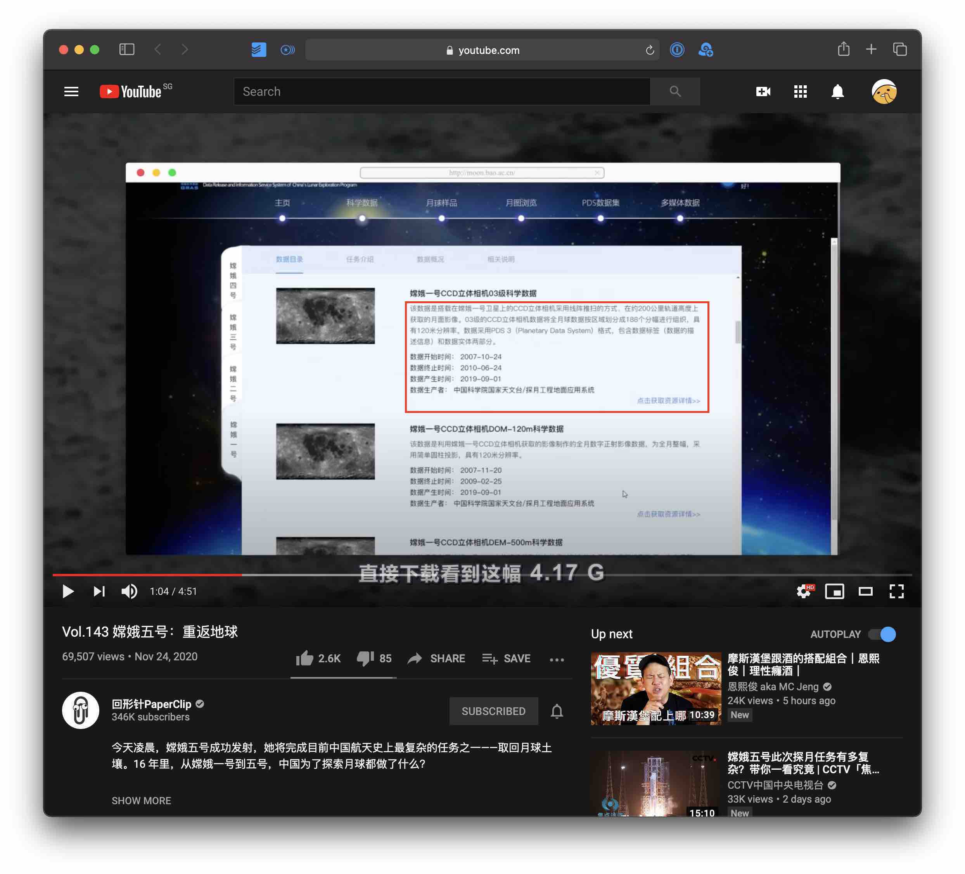Open the 1Password extension icon

677,50
